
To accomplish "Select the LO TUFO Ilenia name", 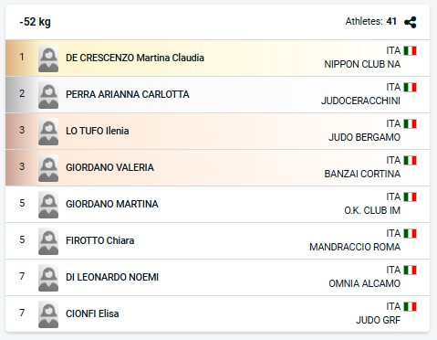I will point(98,131).
